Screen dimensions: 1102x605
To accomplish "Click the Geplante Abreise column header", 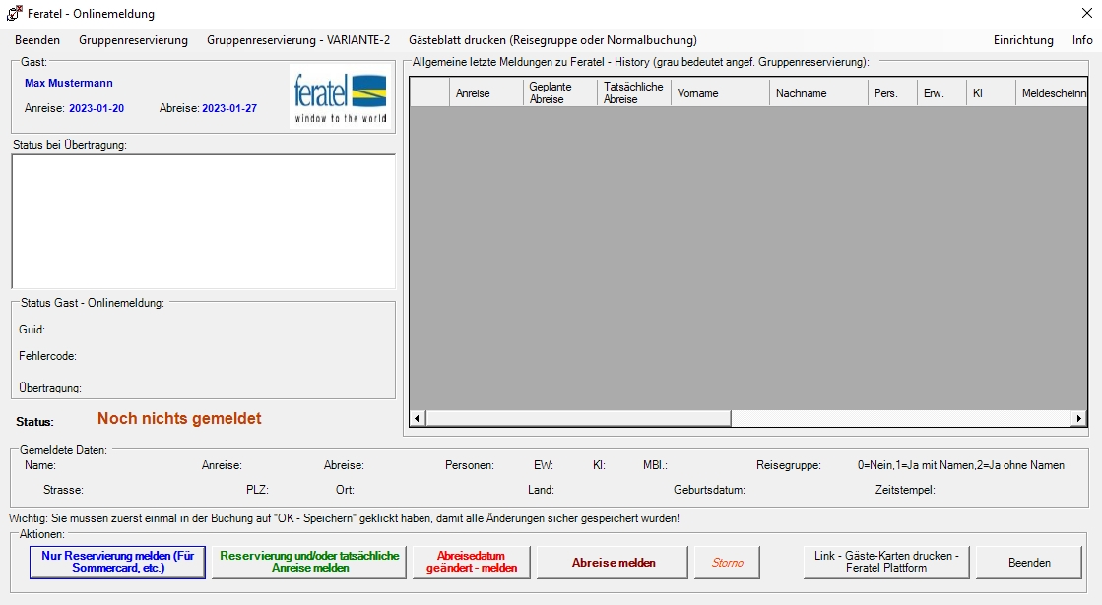I will point(560,92).
